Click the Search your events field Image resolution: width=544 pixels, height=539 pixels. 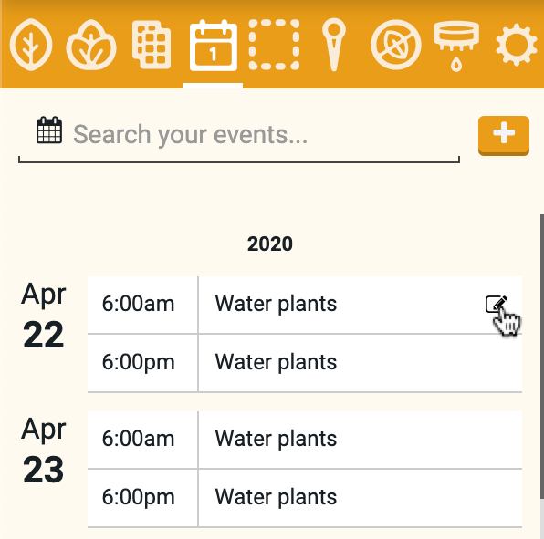[x=239, y=135]
